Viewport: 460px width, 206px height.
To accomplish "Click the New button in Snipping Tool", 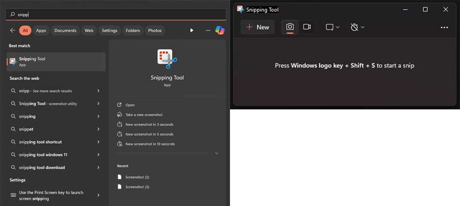I will tap(258, 27).
